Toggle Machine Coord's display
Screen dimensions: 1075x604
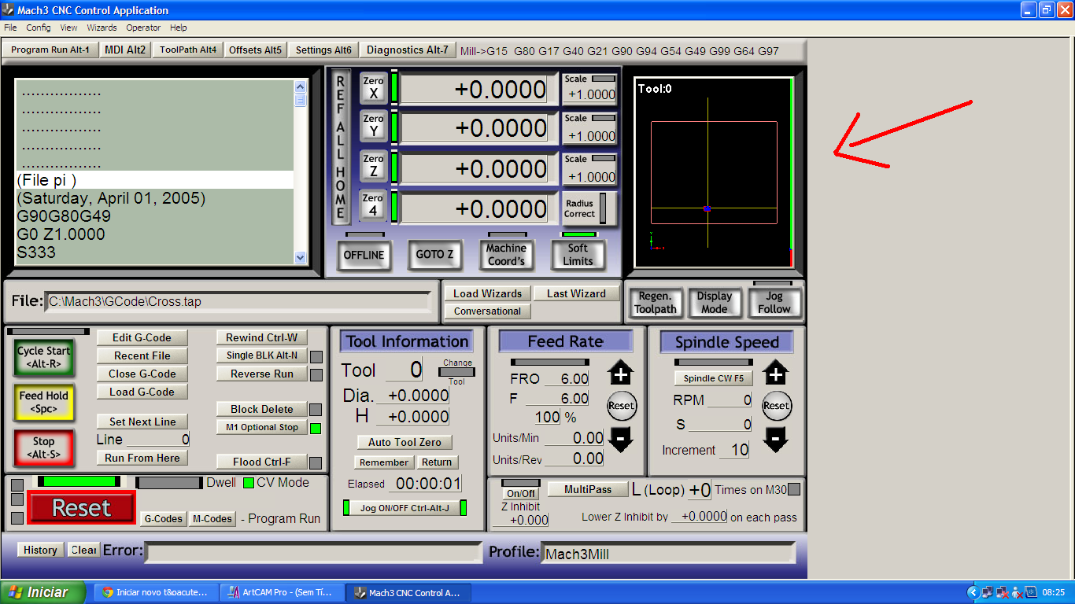pyautogui.click(x=506, y=255)
